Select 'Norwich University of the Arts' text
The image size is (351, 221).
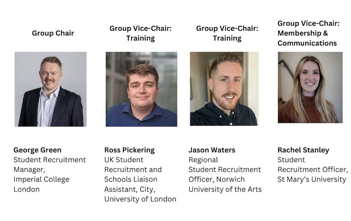(225, 184)
